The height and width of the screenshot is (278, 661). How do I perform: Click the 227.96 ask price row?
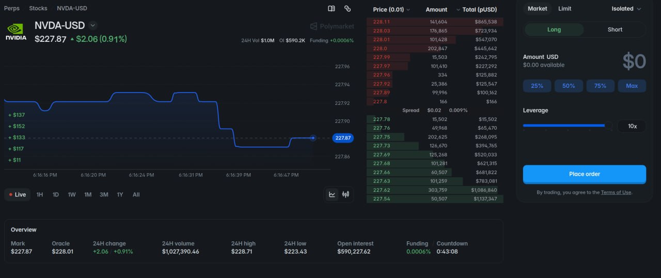[x=435, y=75]
